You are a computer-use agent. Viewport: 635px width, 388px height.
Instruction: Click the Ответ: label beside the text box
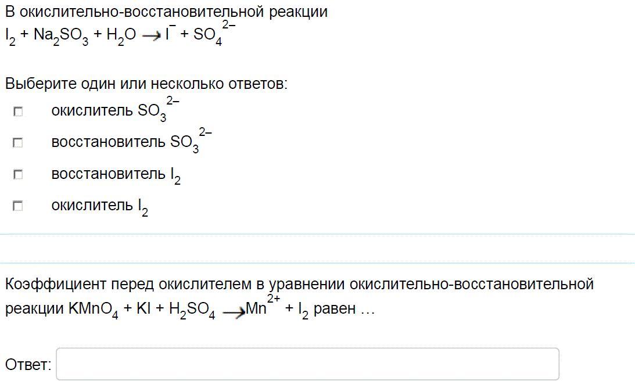(x=28, y=365)
